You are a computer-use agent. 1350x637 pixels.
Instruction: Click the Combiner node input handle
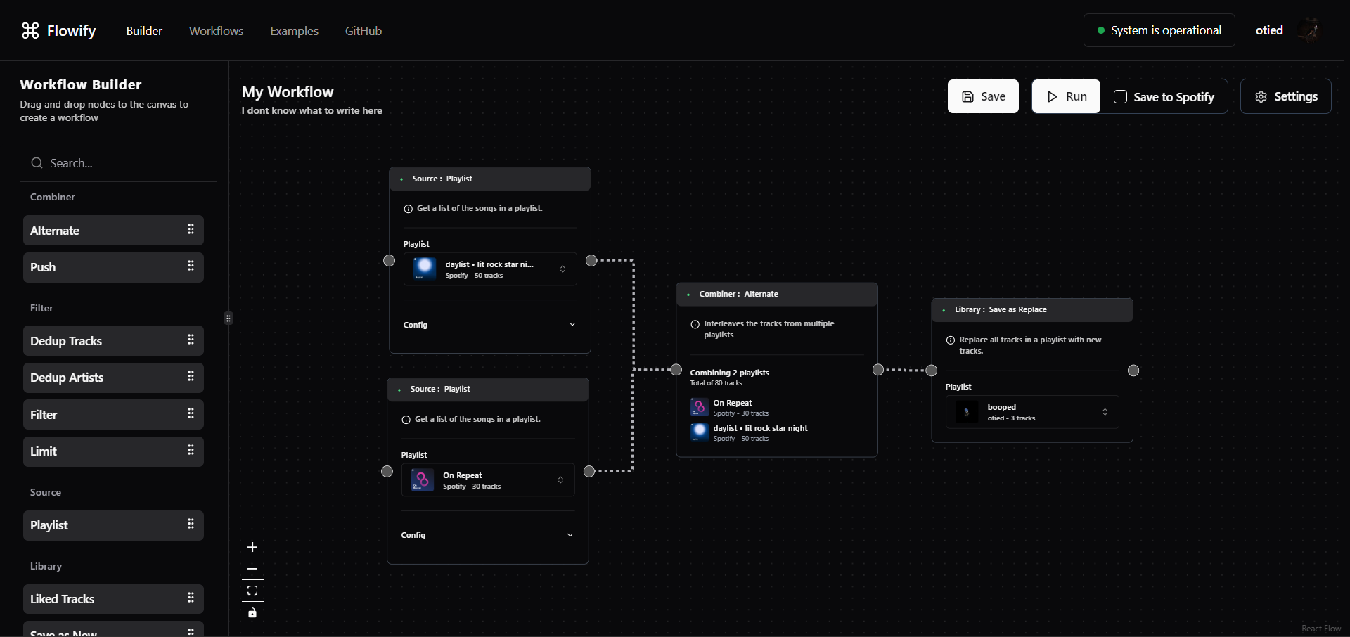676,370
